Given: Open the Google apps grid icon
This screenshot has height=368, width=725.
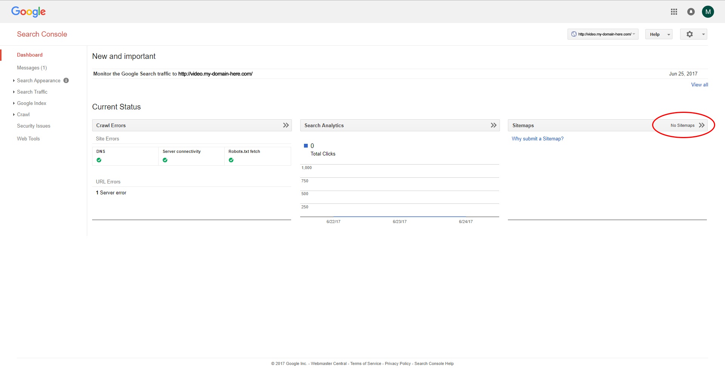Looking at the screenshot, I should [674, 12].
